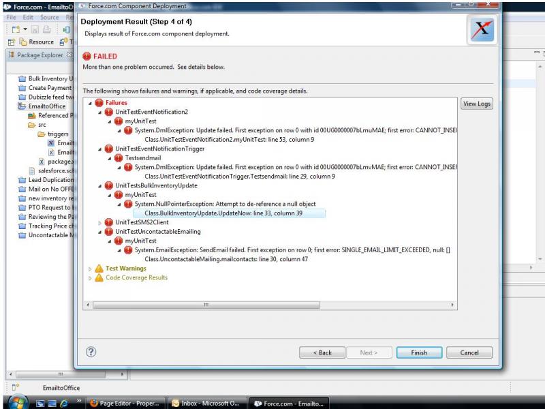Select Create Payment project in Package Explorer
The width and height of the screenshot is (545, 409).
click(x=46, y=88)
